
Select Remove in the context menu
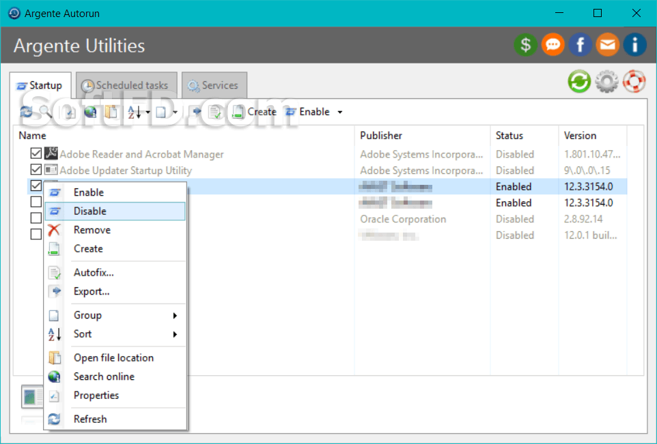click(115, 230)
